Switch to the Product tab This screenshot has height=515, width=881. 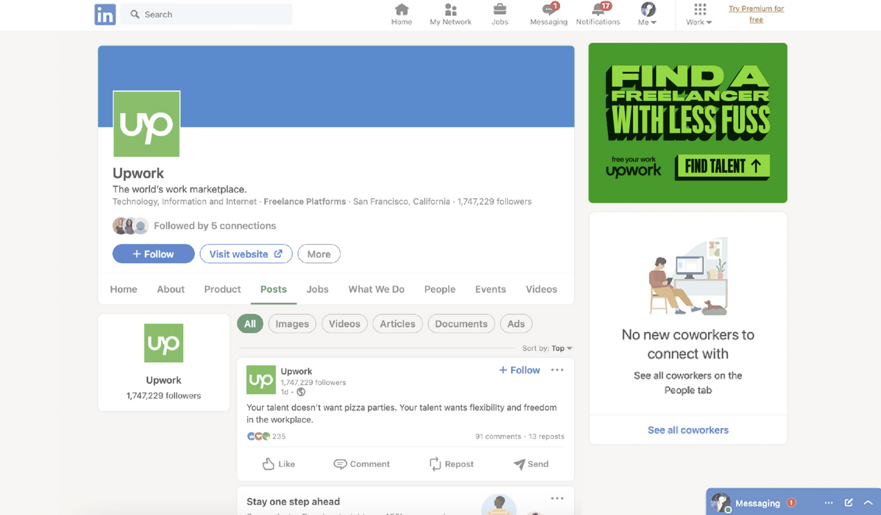tap(223, 289)
